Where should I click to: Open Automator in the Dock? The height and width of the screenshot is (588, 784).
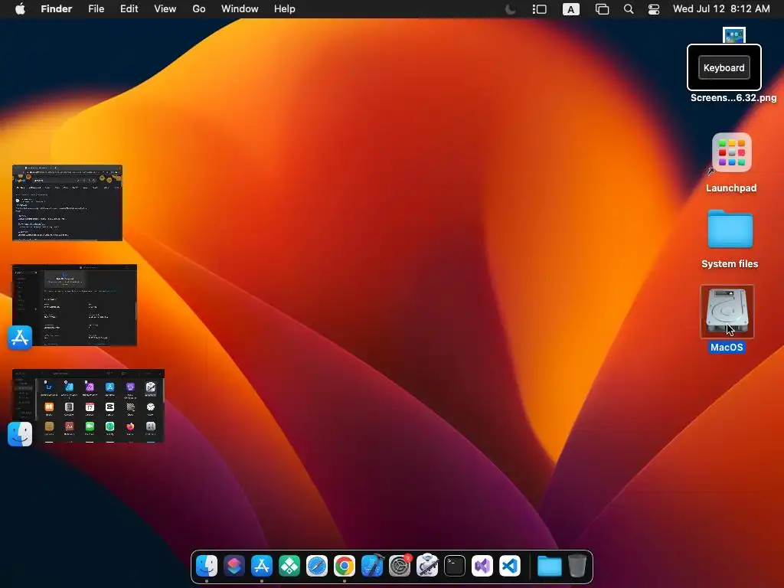point(427,566)
